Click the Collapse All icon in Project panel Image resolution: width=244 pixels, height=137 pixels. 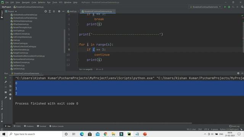(54, 11)
